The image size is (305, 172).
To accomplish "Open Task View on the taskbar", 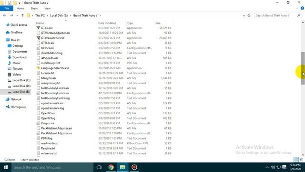I will [x=99, y=167].
